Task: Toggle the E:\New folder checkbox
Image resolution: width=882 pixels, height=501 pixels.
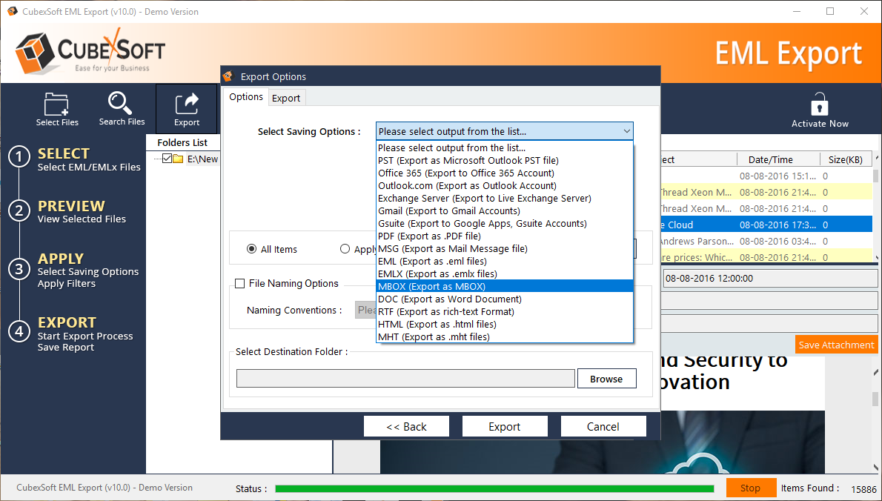Action: click(167, 159)
